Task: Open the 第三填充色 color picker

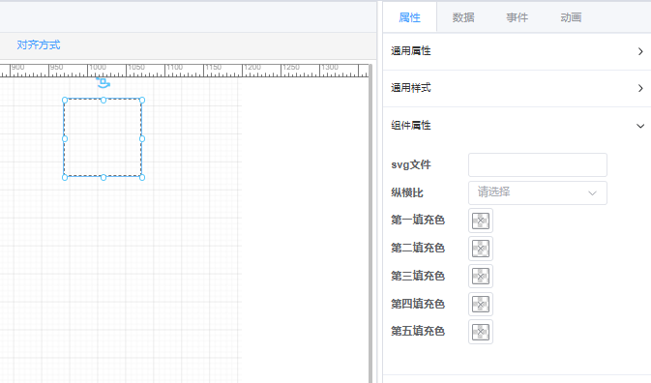Action: 481,276
